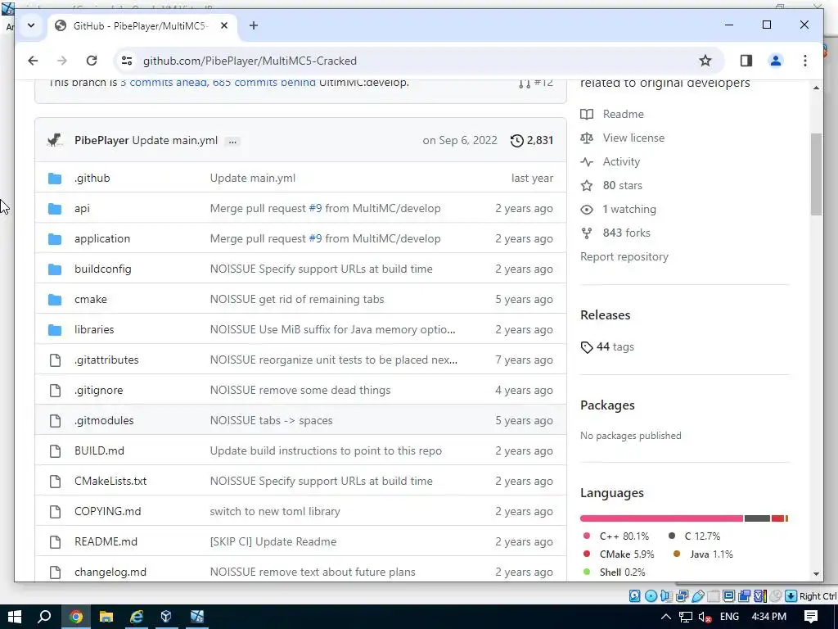Click the C language bar segment
The image size is (838, 629).
[x=757, y=518]
